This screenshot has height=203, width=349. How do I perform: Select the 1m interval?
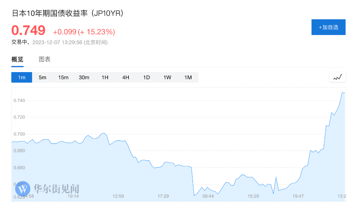tap(21, 77)
